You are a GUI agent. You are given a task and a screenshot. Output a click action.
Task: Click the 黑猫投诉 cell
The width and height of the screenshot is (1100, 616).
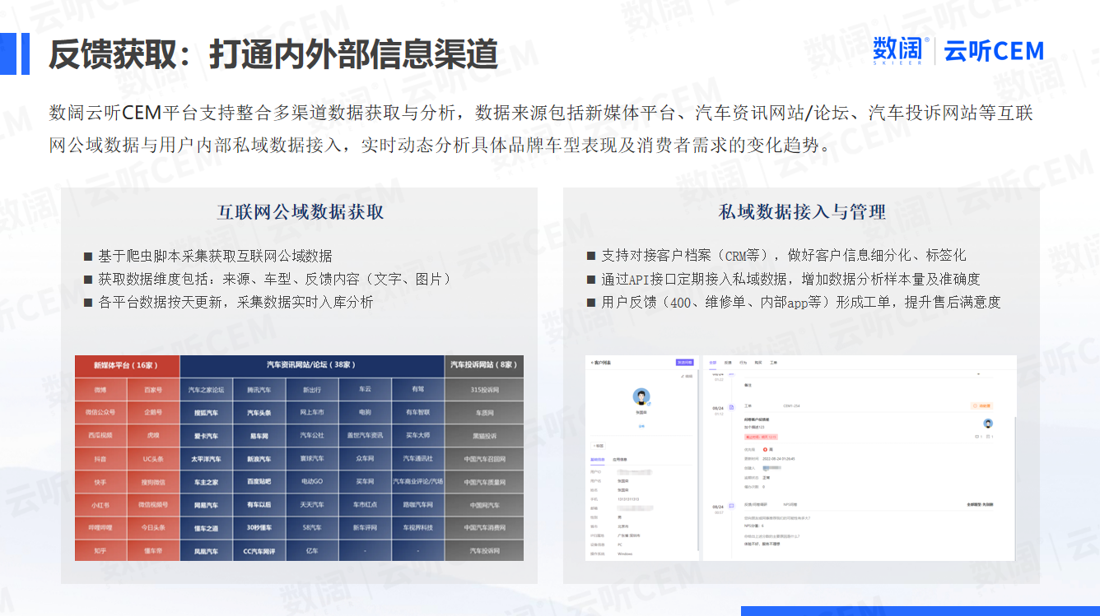tap(484, 435)
